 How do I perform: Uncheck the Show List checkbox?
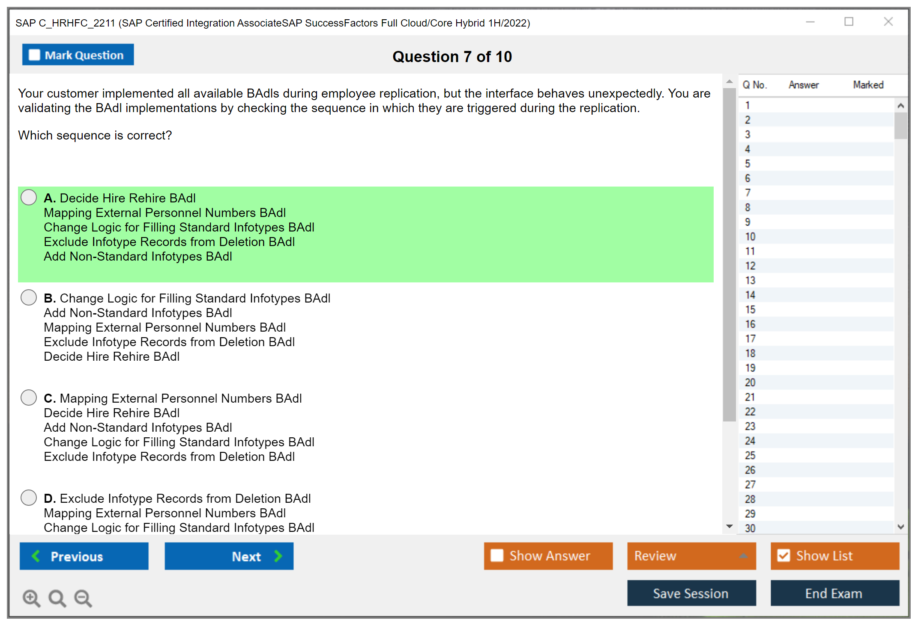coord(783,555)
